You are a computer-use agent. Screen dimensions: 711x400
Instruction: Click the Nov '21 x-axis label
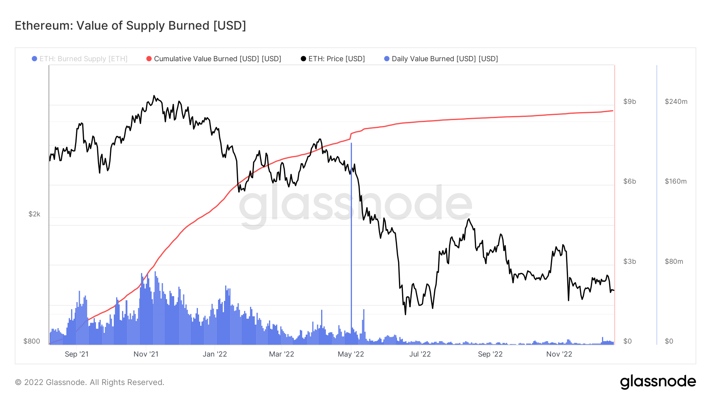146,354
